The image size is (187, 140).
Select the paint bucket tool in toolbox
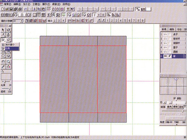(9, 67)
